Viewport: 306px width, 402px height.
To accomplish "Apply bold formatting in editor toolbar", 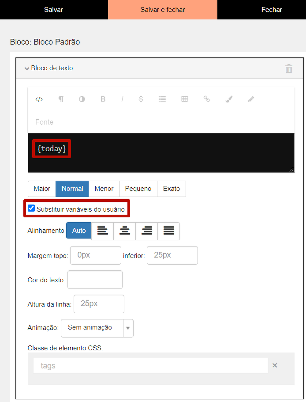I will pos(103,99).
